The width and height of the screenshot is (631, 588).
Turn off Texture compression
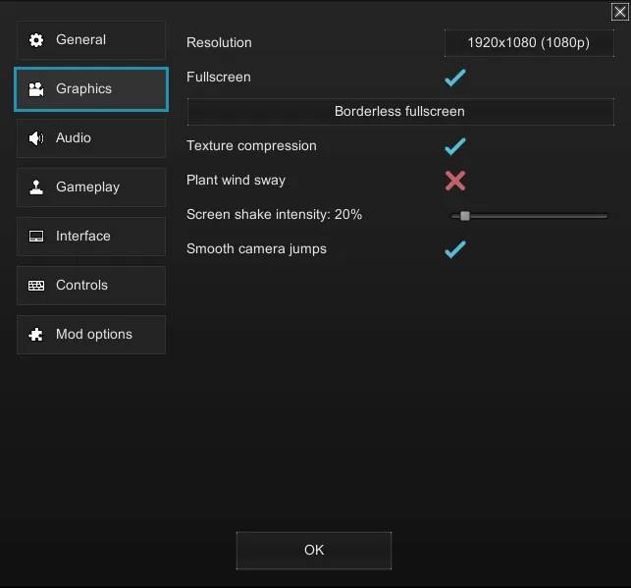tap(454, 146)
